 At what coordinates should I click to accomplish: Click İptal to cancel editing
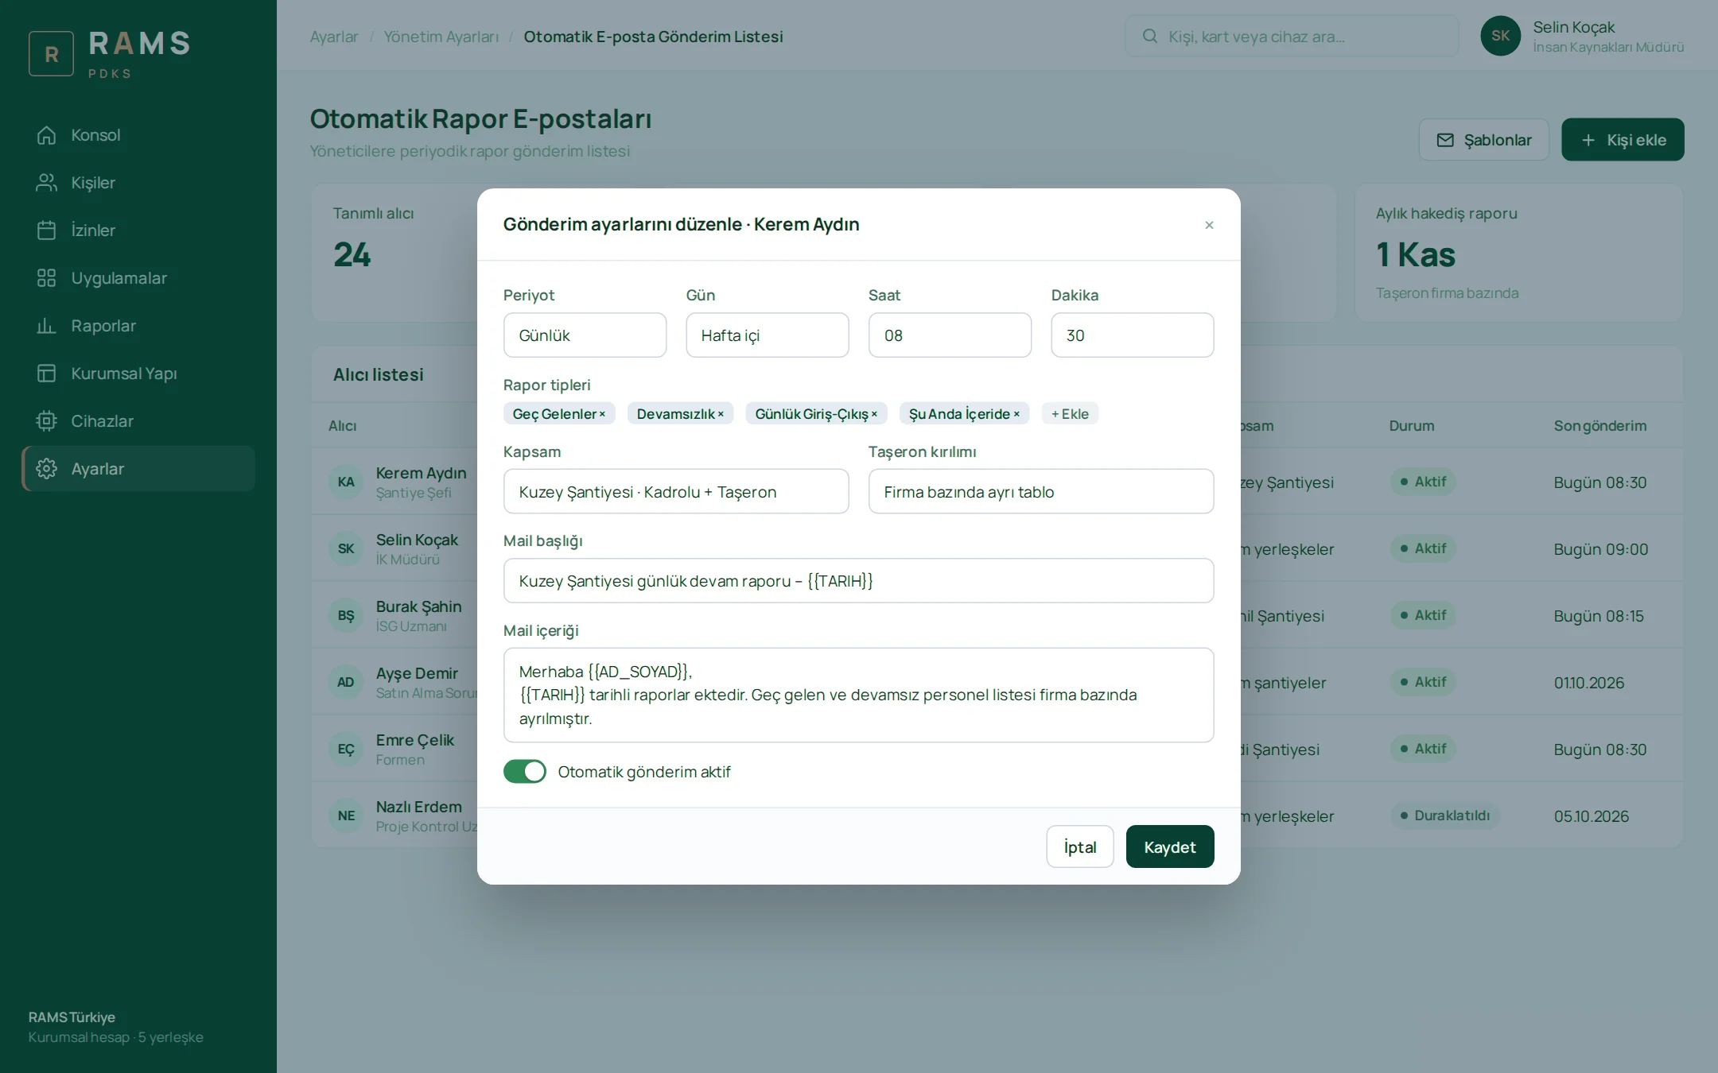pyautogui.click(x=1080, y=846)
